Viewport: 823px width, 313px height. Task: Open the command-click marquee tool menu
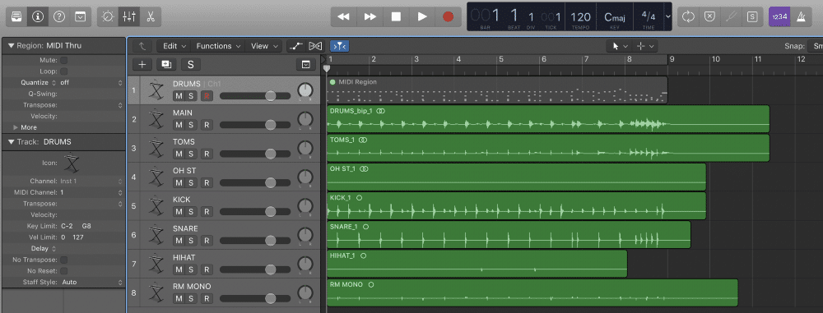(644, 46)
